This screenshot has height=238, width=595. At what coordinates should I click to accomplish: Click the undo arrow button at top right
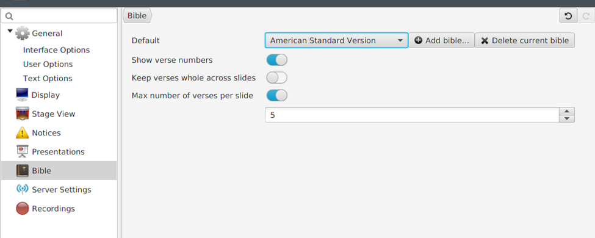568,16
